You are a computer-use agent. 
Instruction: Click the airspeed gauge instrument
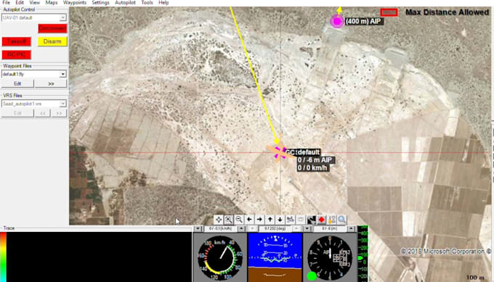pyautogui.click(x=220, y=258)
